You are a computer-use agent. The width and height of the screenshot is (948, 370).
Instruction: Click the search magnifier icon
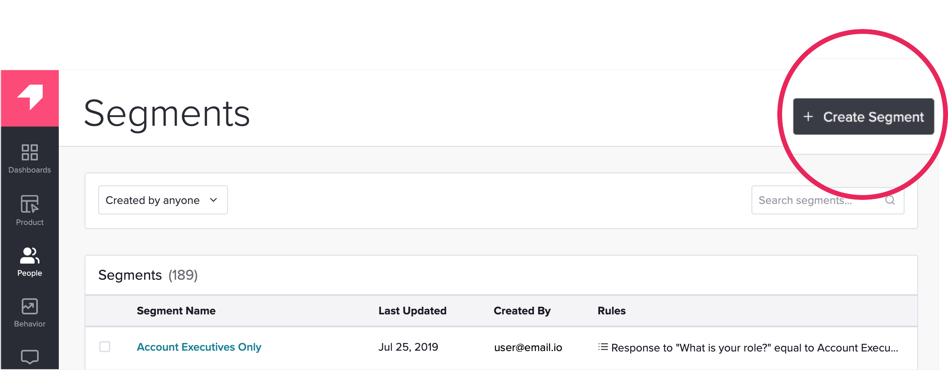890,200
